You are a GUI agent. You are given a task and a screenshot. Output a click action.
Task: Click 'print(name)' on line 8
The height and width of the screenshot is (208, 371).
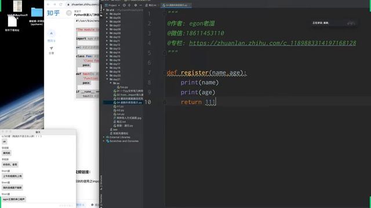pyautogui.click(x=199, y=83)
